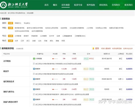Select the orange 全部 option for 学院
The width and height of the screenshot is (135, 107).
click(x=11, y=28)
